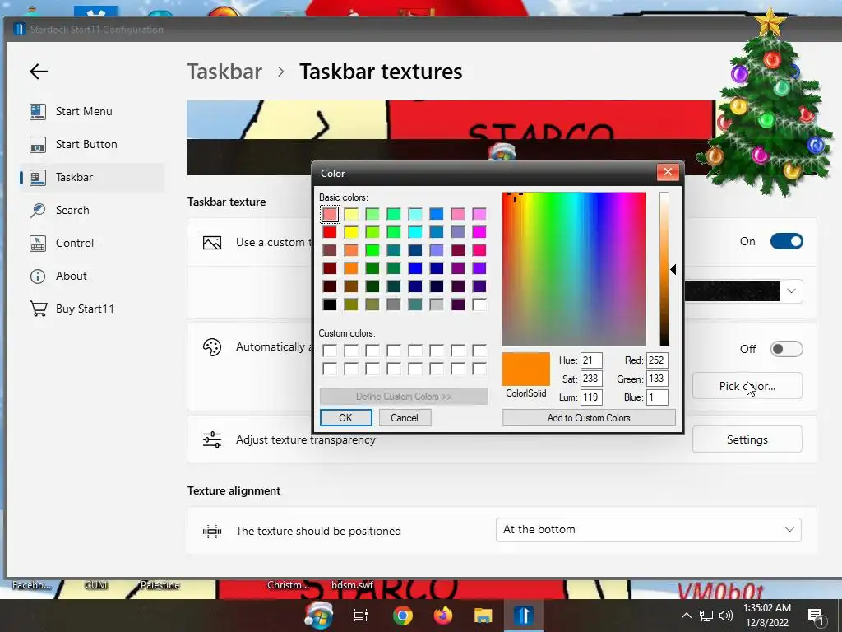
Task: Pick the pure blue basic color swatch
Action: coord(415,267)
